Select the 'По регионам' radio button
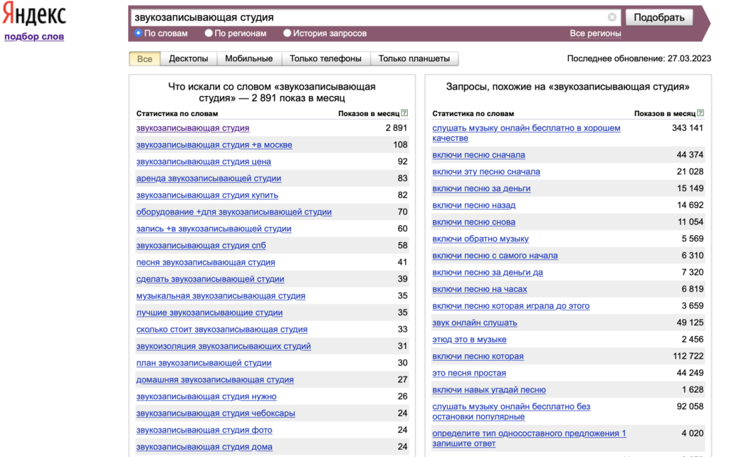This screenshot has width=729, height=457. pos(209,33)
